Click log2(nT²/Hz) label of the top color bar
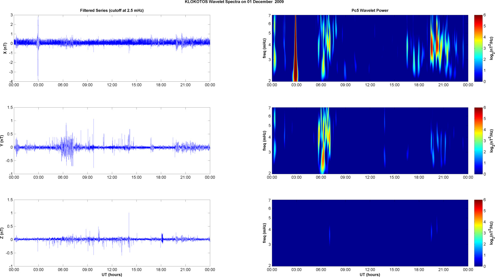Viewport: 495px width, 277px height. pyautogui.click(x=492, y=48)
